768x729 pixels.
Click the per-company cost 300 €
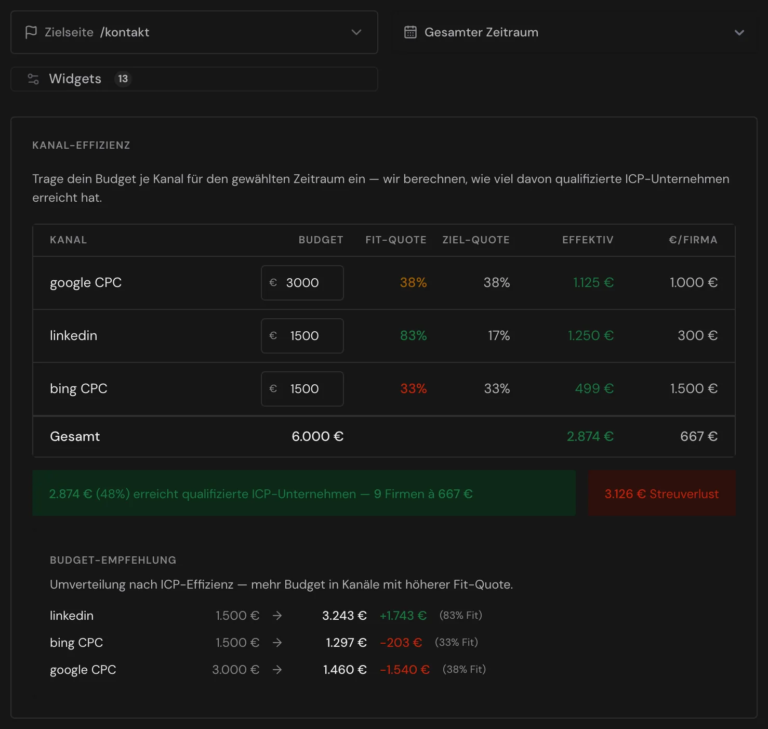pyautogui.click(x=698, y=336)
